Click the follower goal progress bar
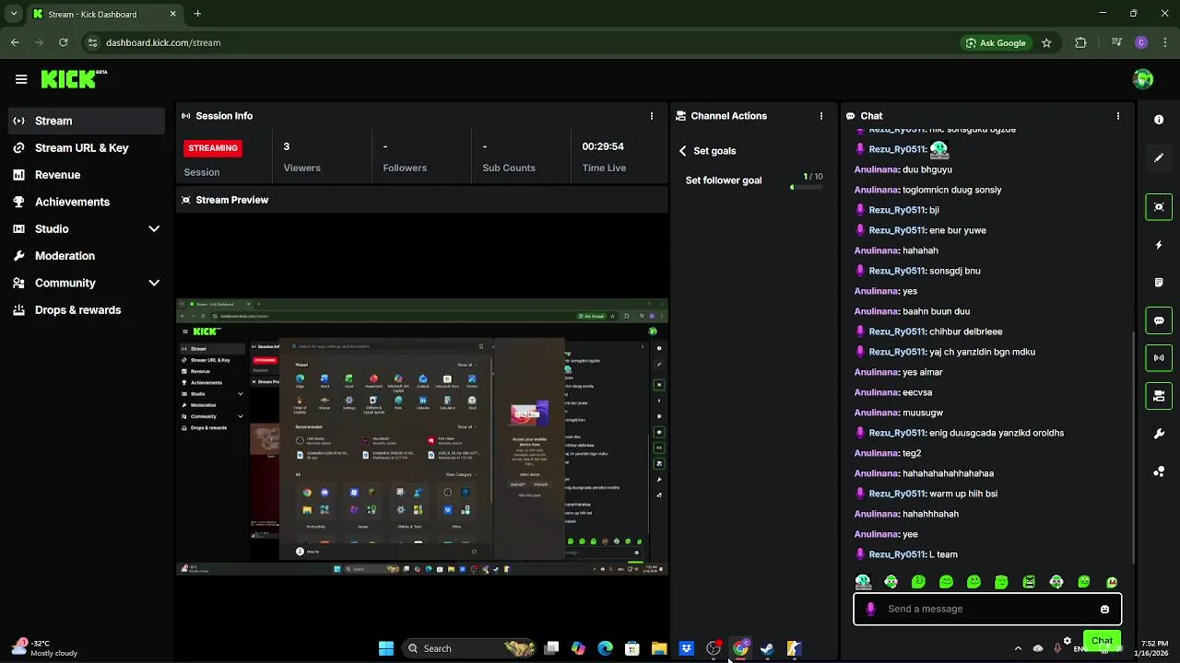 point(807,188)
